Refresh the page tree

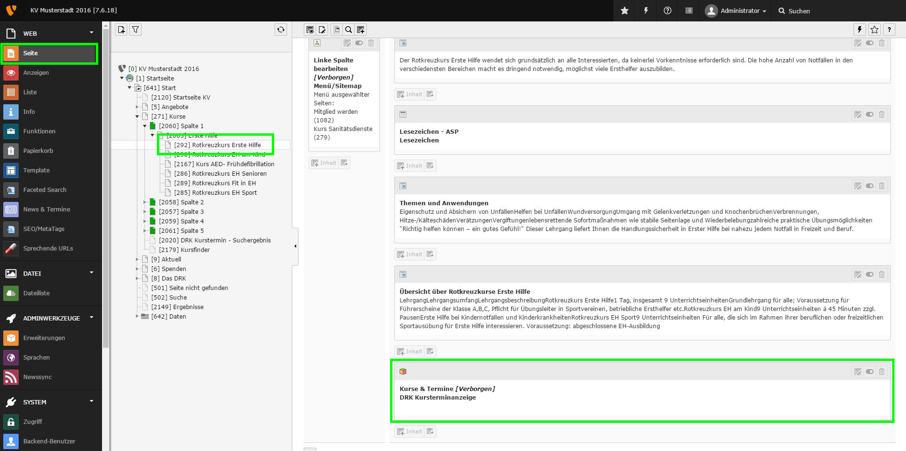tap(281, 30)
